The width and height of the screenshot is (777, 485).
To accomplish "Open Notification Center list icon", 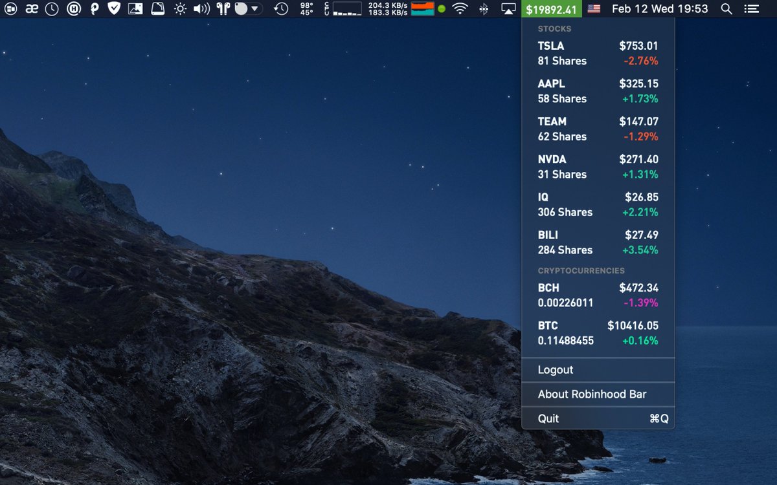I will 751,9.
